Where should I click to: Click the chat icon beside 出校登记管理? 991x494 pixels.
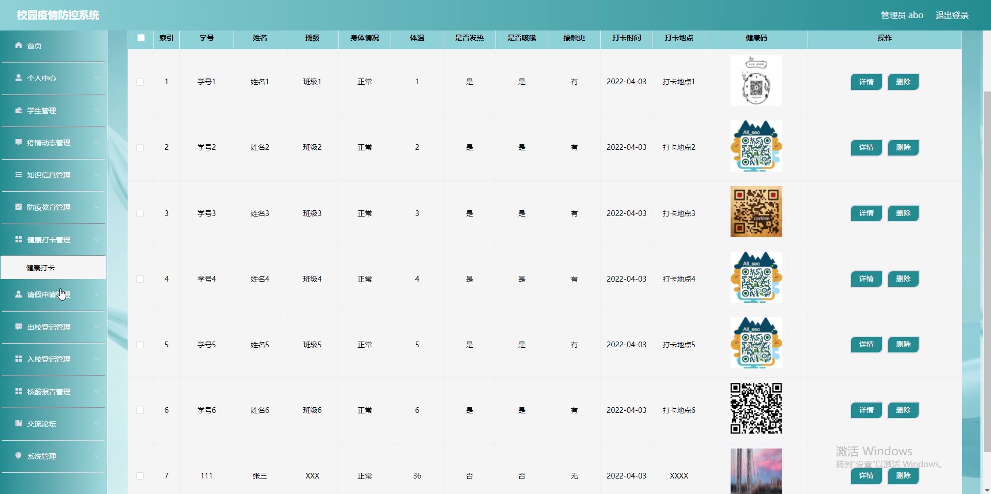point(19,327)
